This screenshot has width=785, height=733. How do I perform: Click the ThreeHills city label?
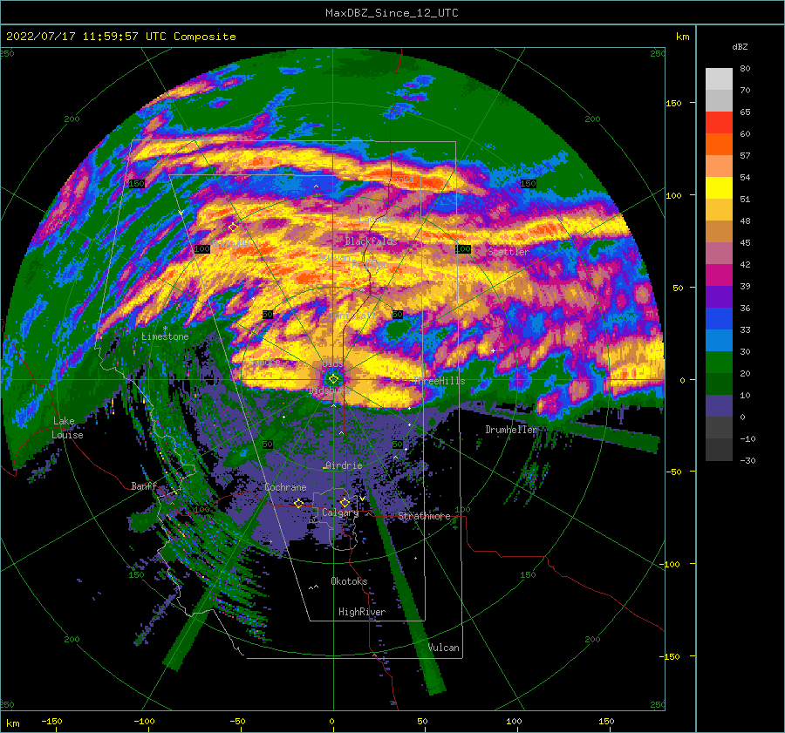[439, 381]
